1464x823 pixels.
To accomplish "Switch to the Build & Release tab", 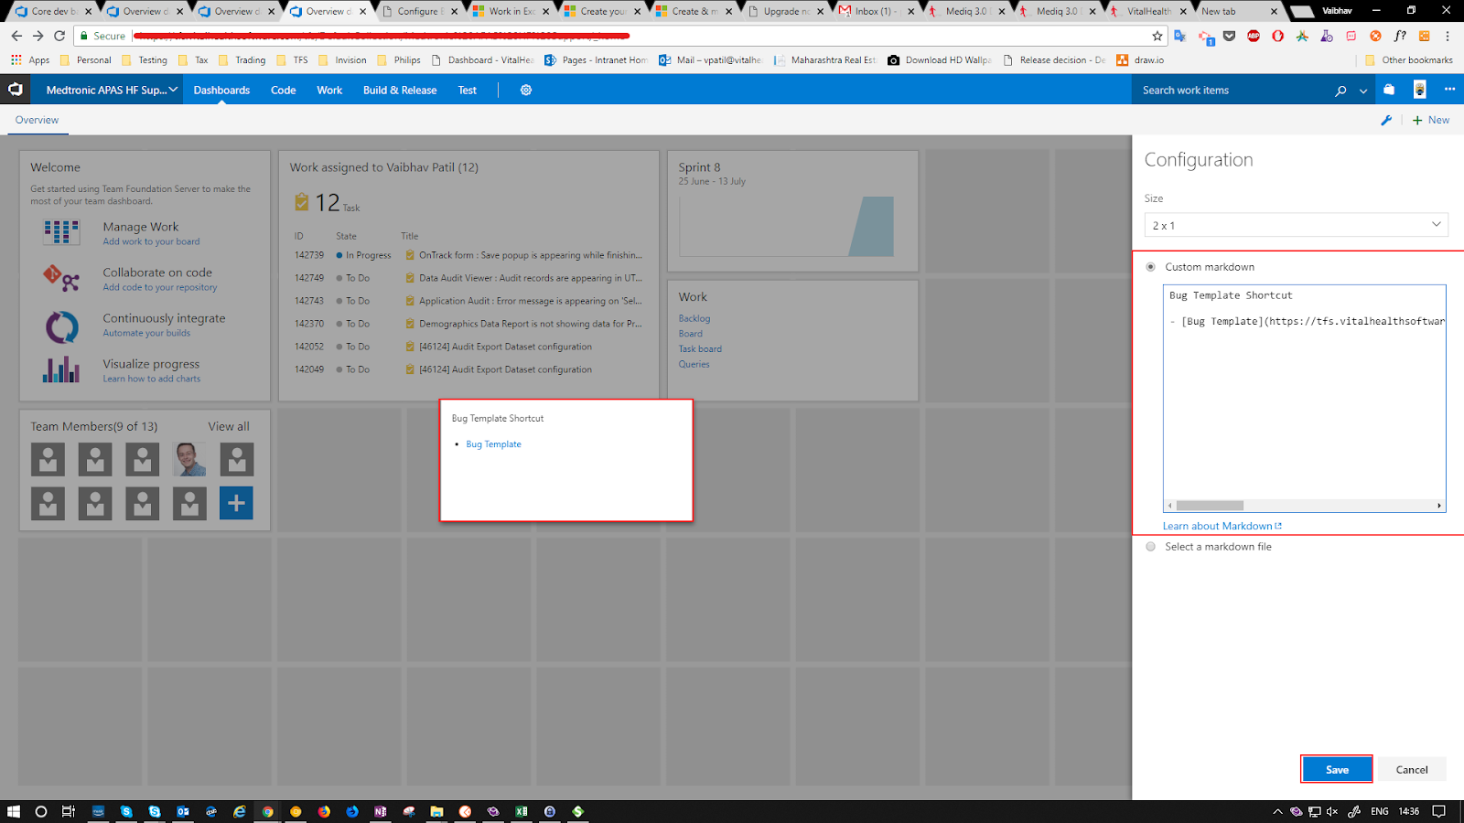I will pos(400,90).
